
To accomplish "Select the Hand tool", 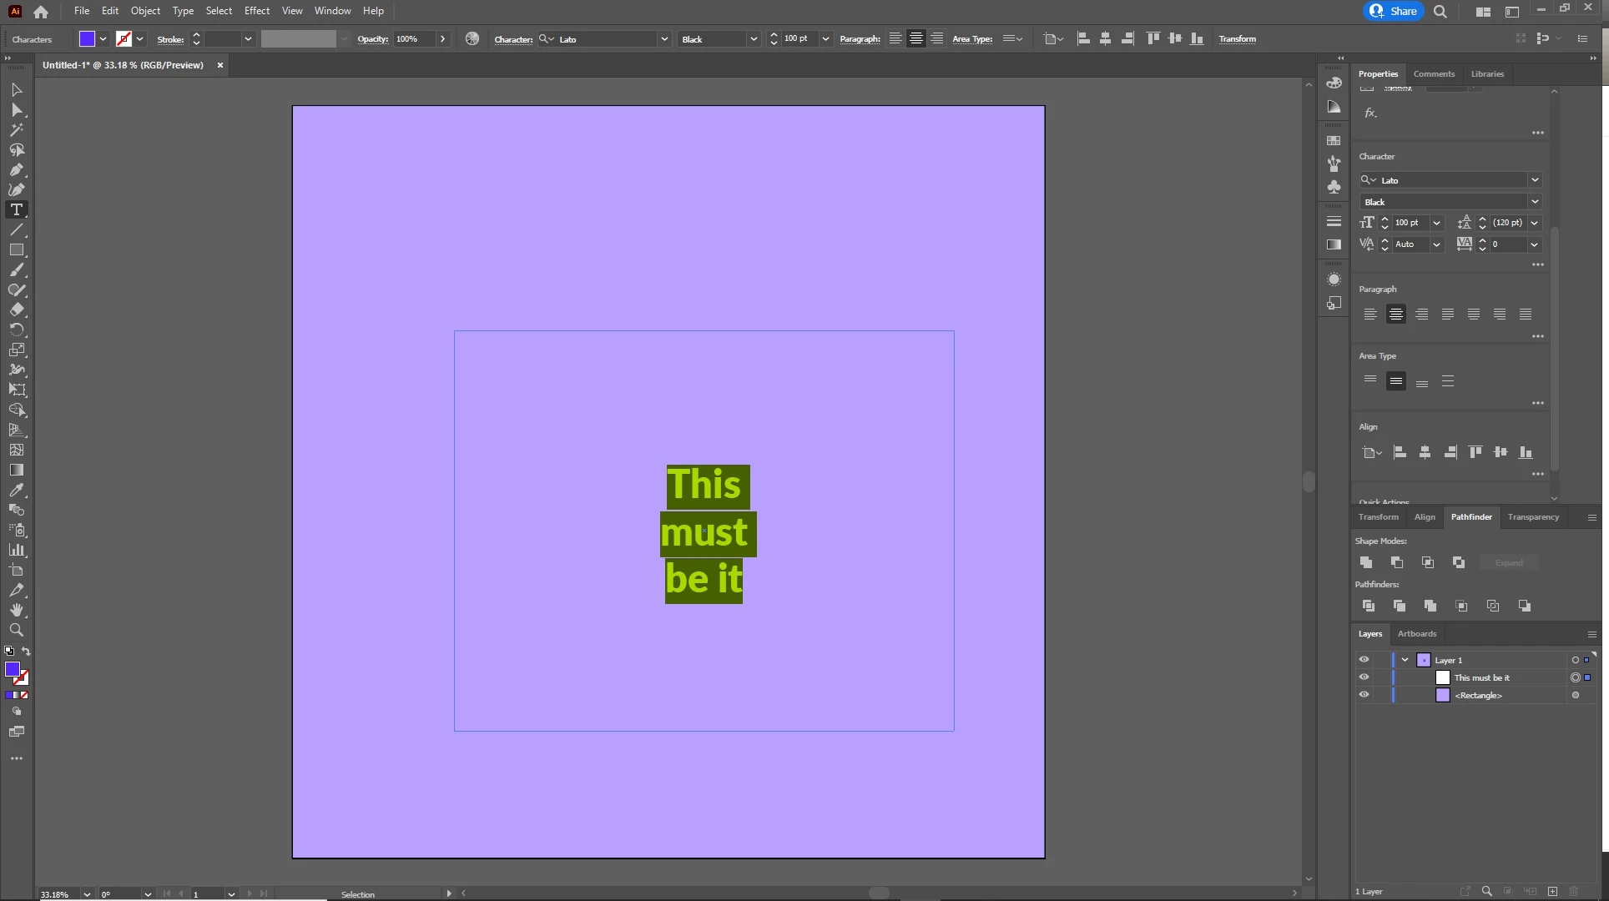I will tap(16, 611).
